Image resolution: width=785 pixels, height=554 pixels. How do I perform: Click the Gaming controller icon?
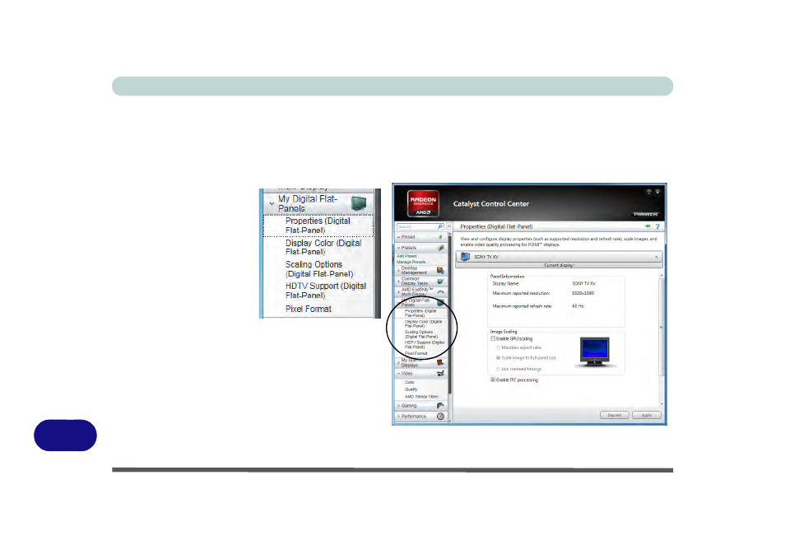tap(440, 405)
